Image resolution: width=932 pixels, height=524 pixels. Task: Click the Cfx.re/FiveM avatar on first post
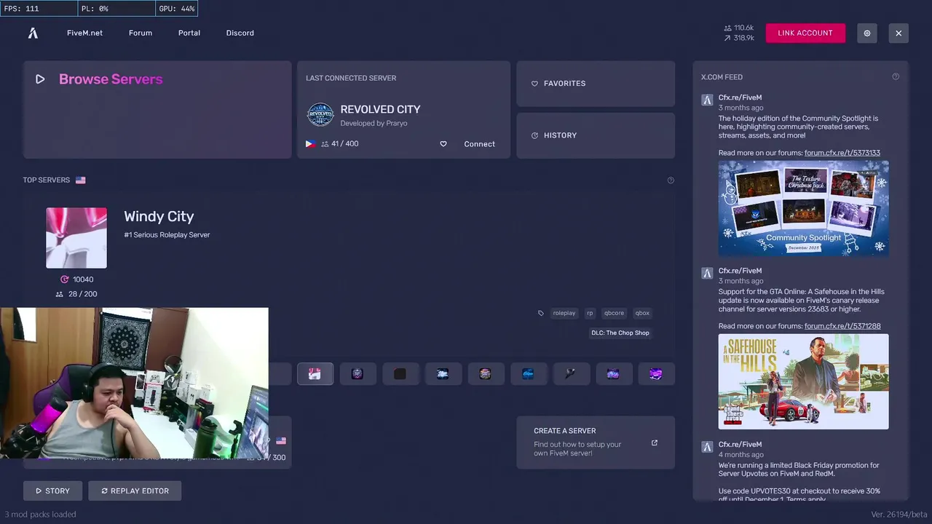tap(707, 100)
